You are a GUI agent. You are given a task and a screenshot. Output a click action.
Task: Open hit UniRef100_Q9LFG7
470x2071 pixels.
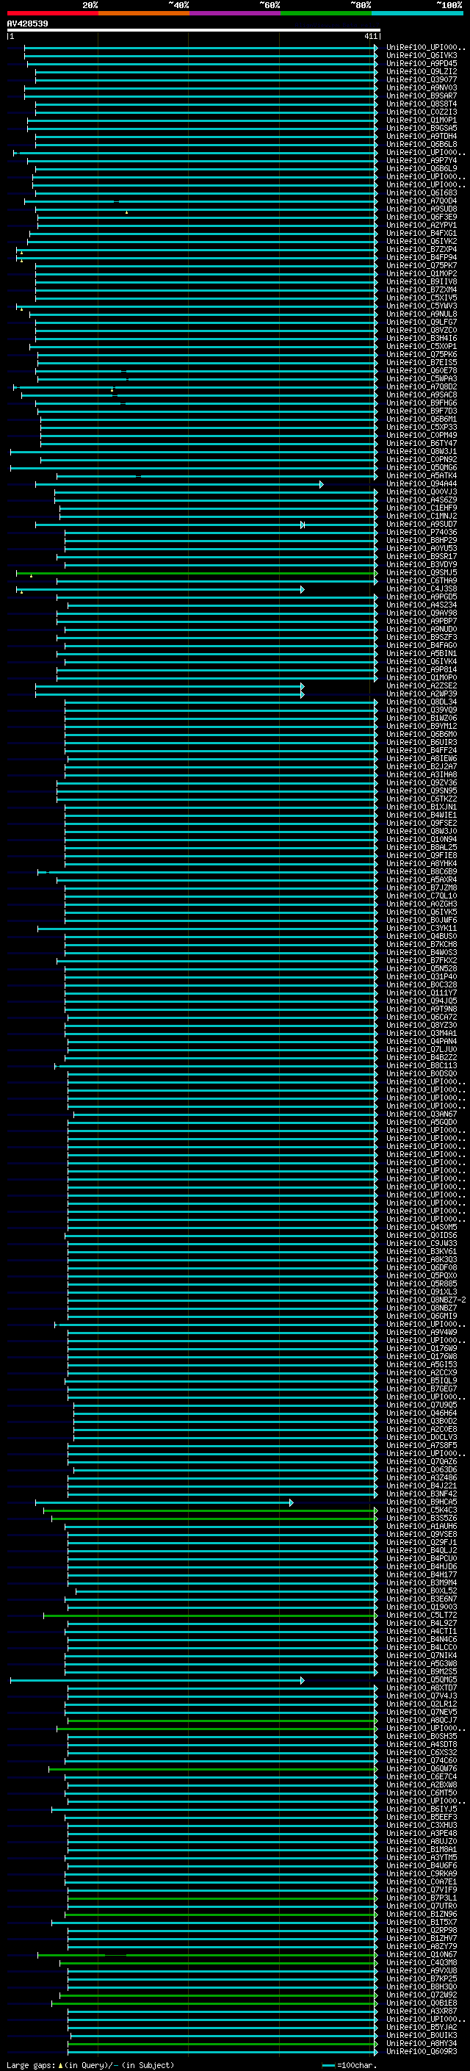(422, 323)
